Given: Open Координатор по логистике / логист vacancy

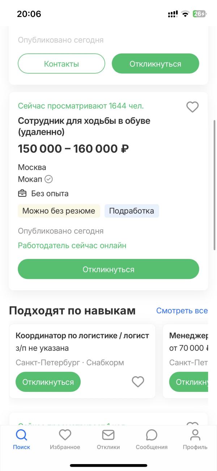Looking at the screenshot, I should tap(82, 336).
